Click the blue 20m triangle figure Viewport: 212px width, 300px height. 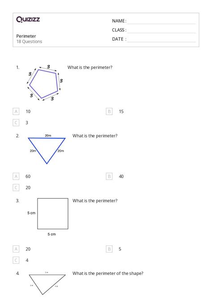click(x=47, y=149)
